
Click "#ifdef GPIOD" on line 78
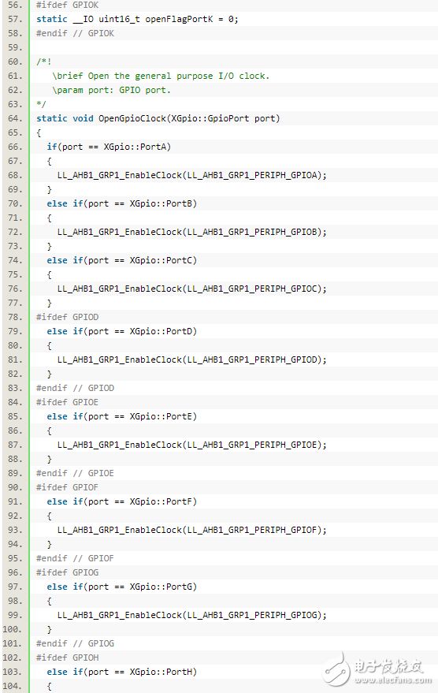pos(68,317)
